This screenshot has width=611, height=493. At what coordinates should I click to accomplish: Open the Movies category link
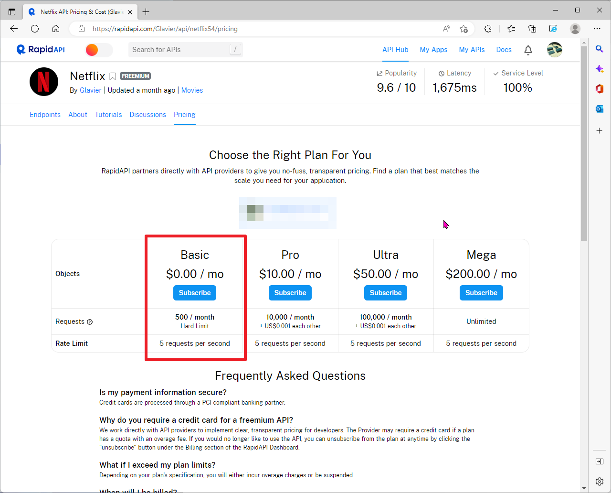[192, 90]
